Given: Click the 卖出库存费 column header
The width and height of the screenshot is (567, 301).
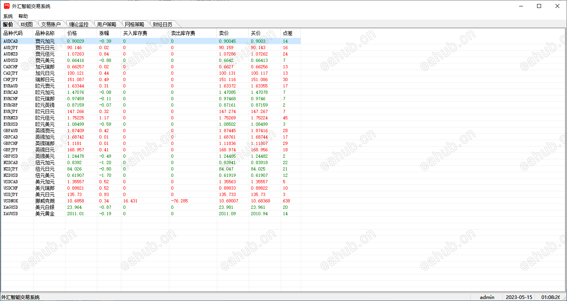Looking at the screenshot, I should point(193,34).
